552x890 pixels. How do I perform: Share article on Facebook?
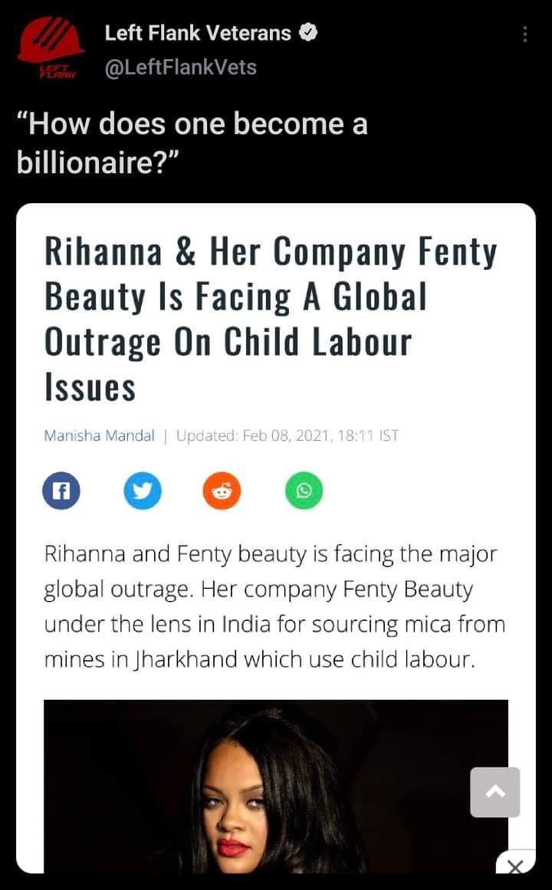61,491
